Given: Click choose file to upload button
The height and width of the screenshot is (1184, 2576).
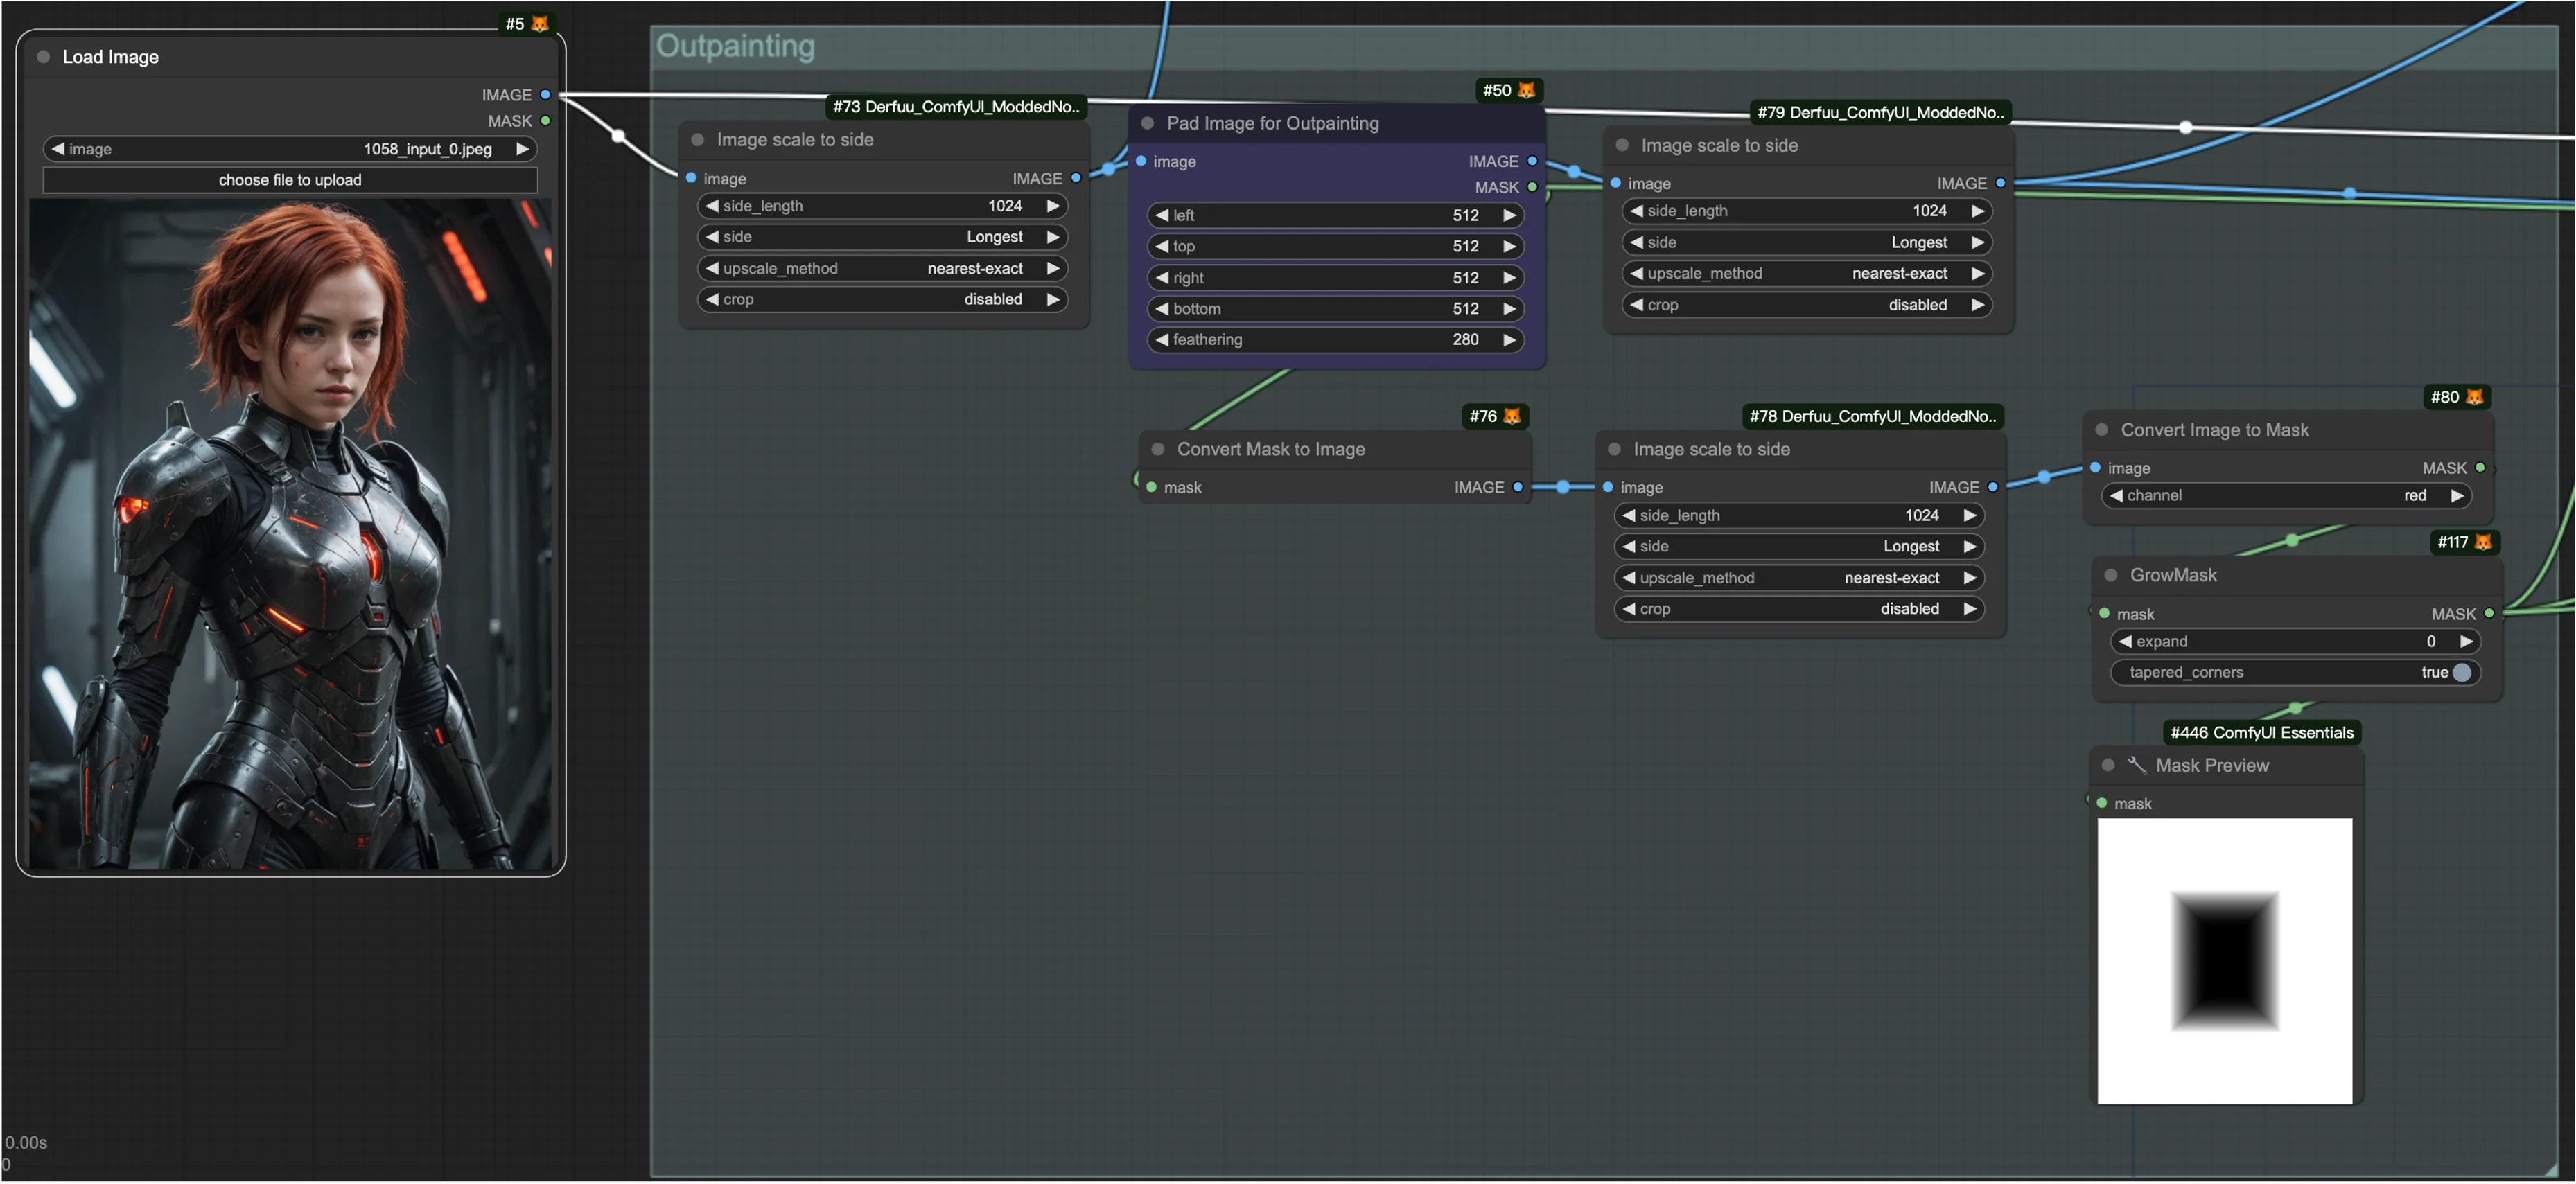Looking at the screenshot, I should (x=291, y=179).
